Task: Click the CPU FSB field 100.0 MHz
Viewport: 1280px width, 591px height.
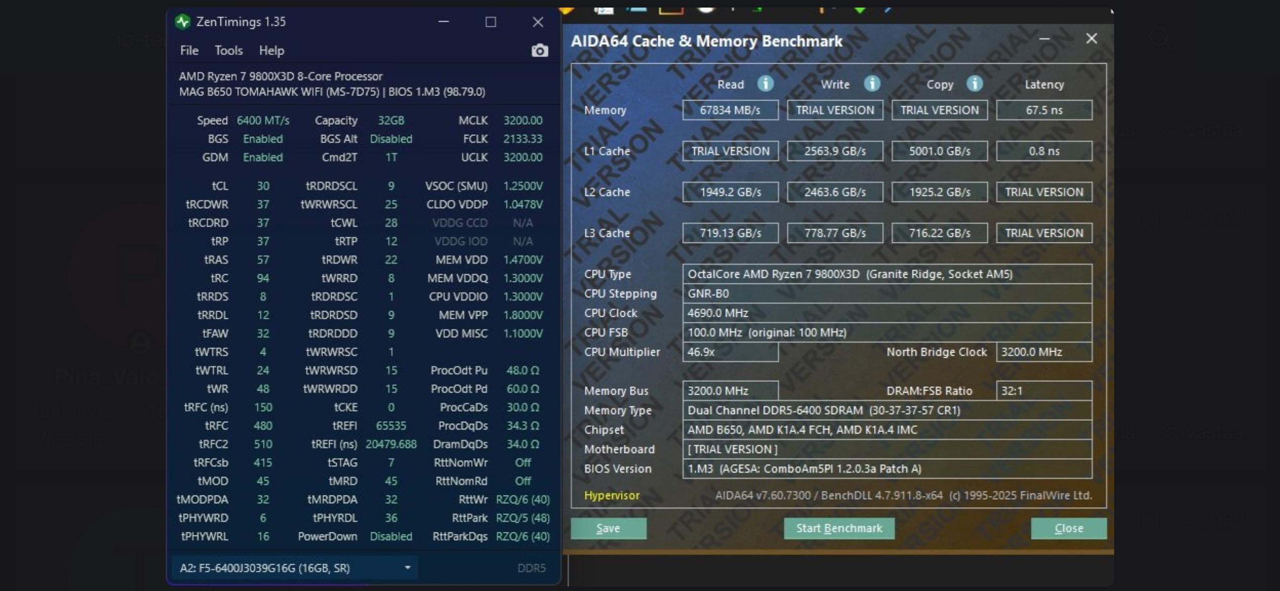Action: pos(887,332)
